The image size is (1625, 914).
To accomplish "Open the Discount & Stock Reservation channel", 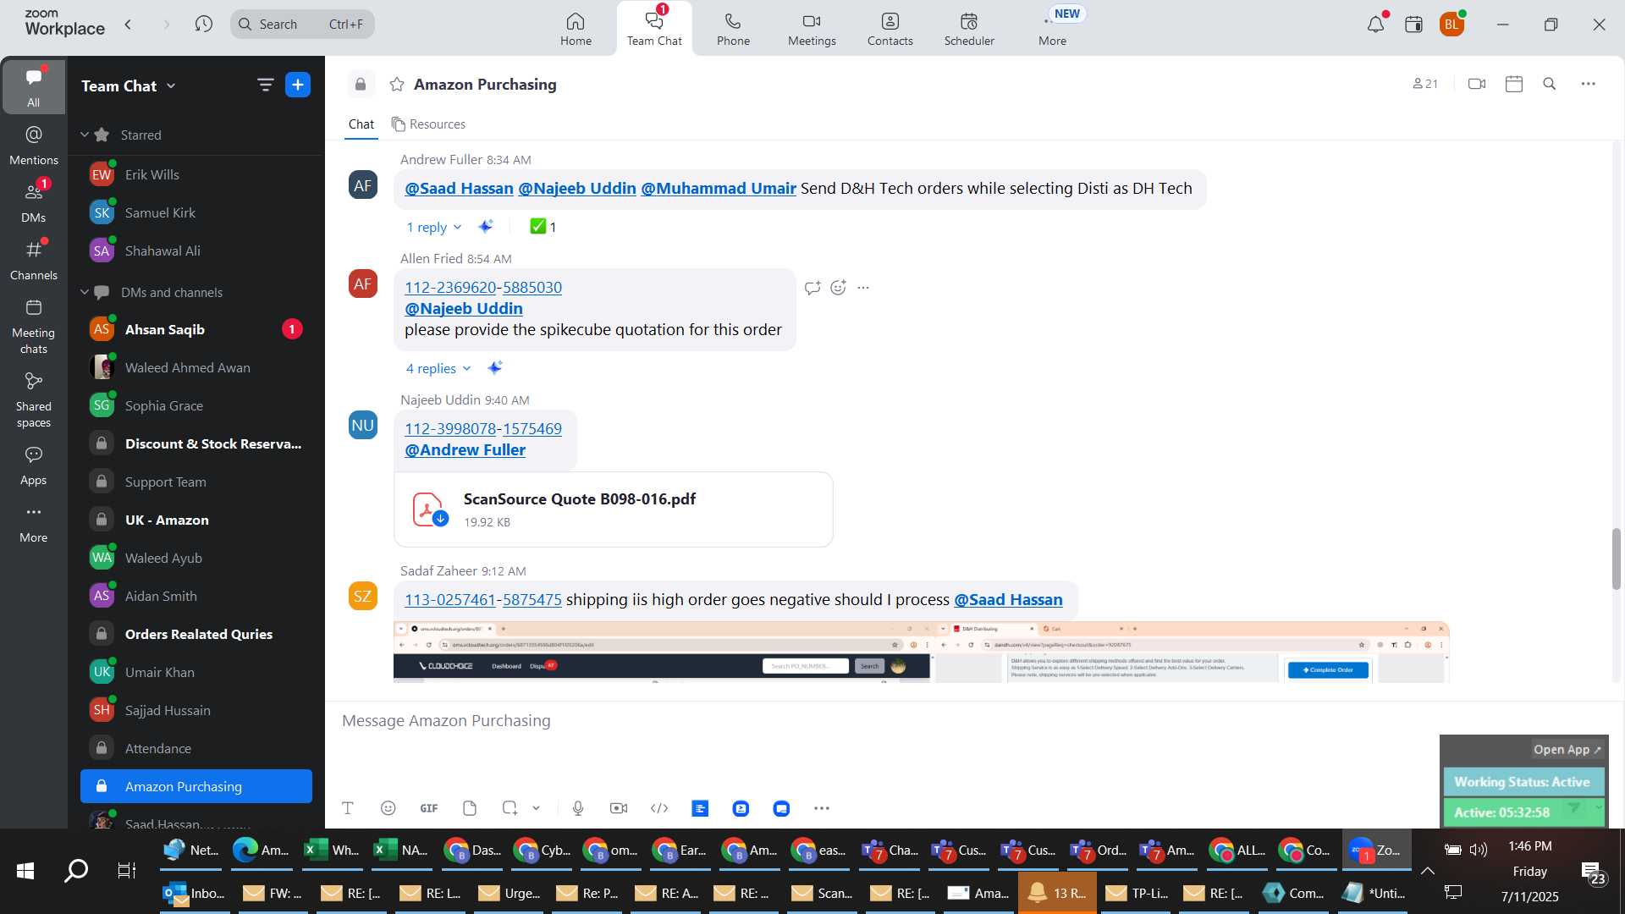I will [196, 443].
